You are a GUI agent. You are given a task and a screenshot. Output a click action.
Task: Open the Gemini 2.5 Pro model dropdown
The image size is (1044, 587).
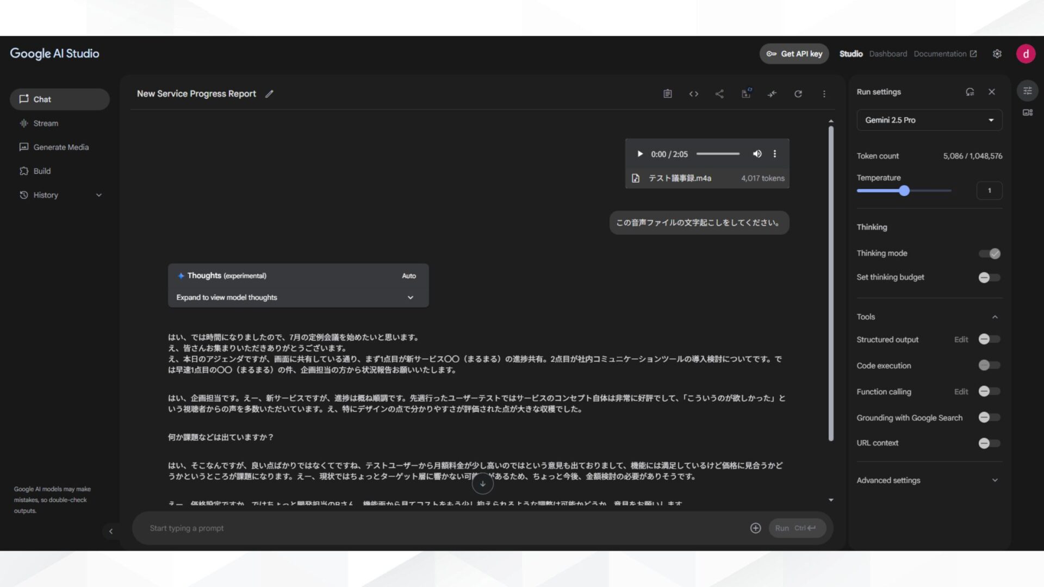coord(929,120)
